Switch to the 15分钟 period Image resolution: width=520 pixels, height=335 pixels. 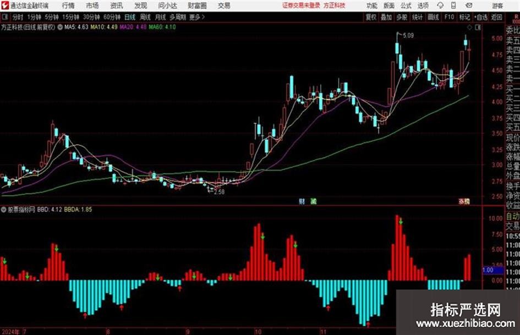click(x=70, y=17)
